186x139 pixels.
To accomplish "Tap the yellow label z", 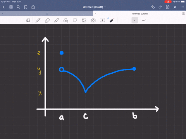I will click(x=39, y=53).
